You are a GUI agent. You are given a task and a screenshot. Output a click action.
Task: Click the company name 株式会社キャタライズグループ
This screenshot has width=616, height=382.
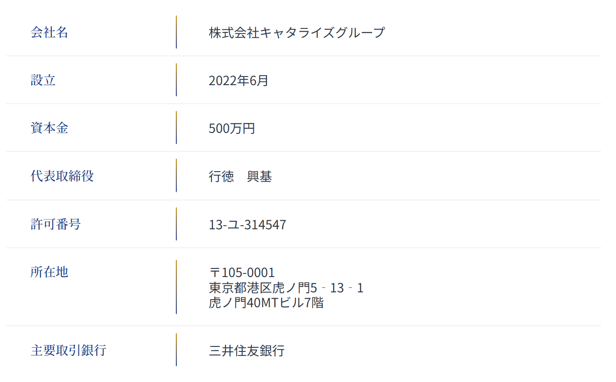pyautogui.click(x=297, y=32)
